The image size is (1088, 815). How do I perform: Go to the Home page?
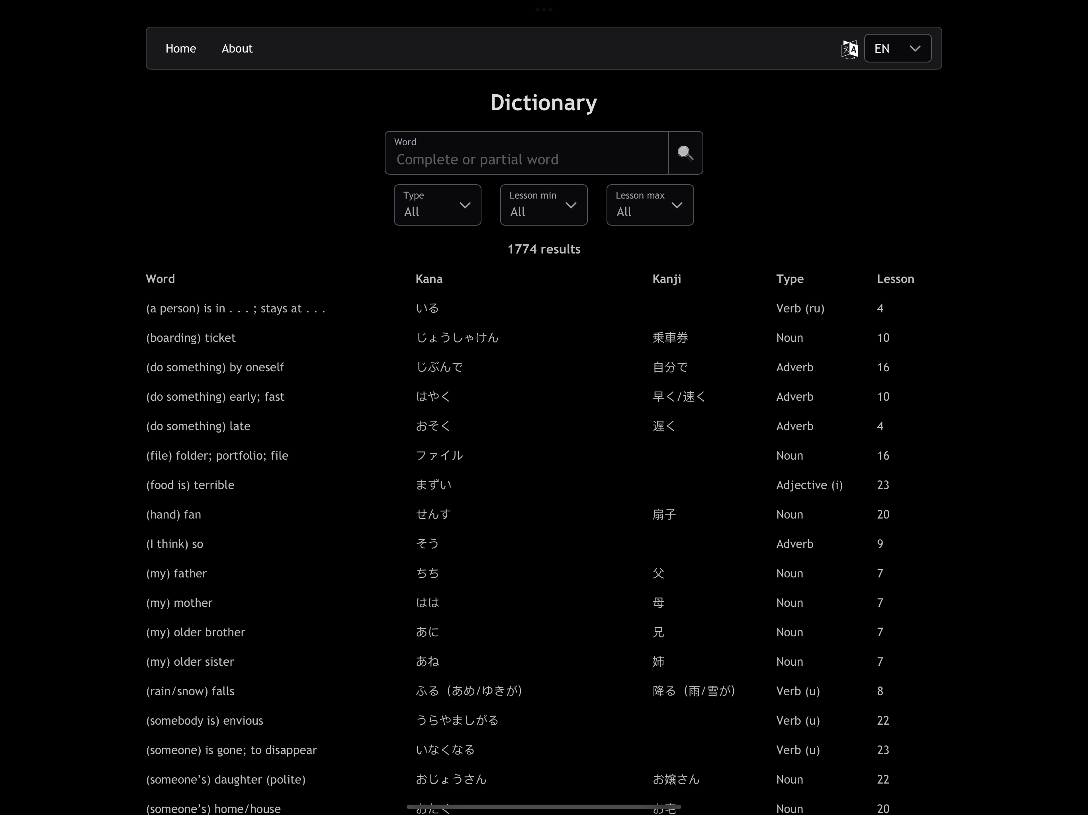(180, 49)
